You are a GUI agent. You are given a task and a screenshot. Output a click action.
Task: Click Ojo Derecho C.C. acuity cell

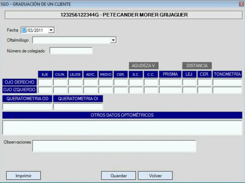[x=151, y=82]
